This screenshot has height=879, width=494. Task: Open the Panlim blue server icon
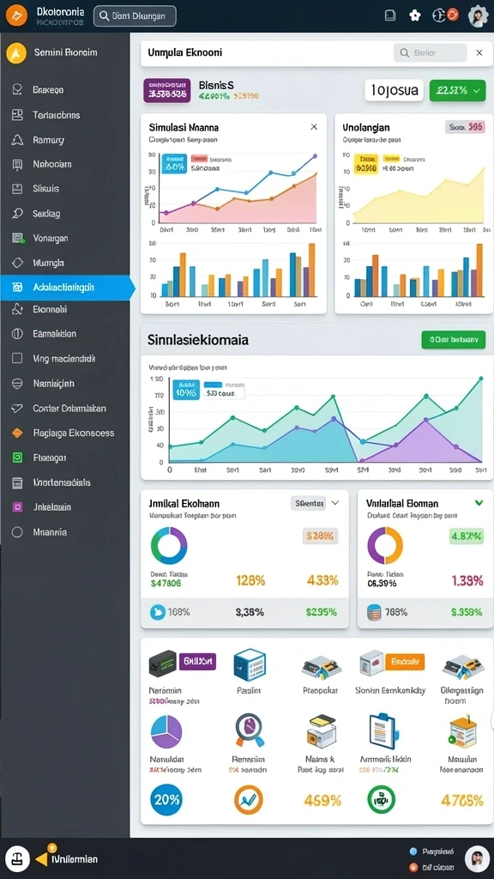[250, 664]
